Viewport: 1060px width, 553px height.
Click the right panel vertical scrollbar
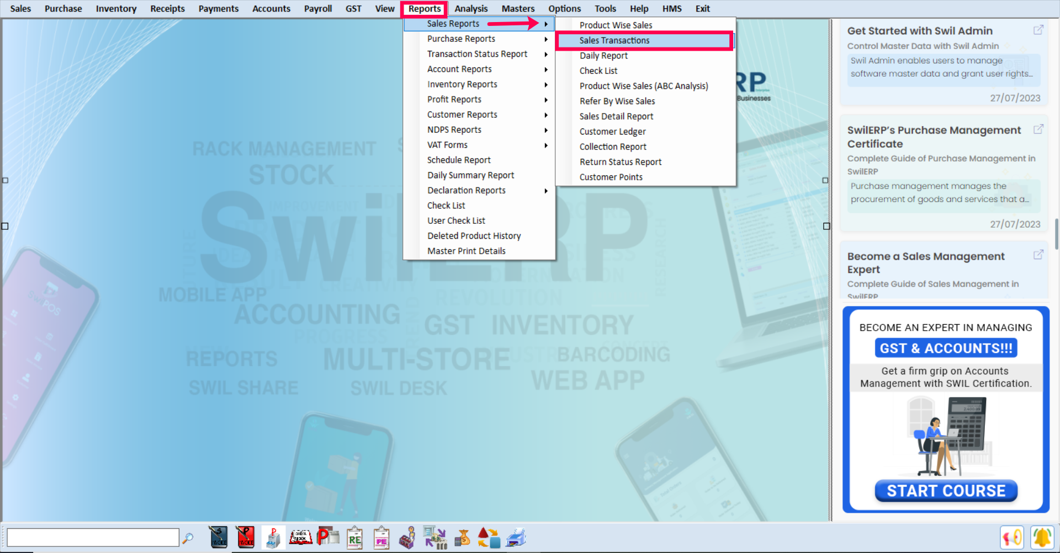click(x=1057, y=234)
